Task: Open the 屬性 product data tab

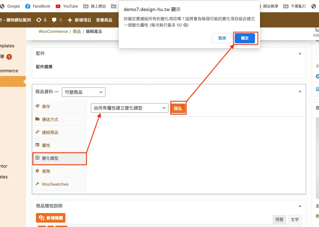Action: point(59,145)
